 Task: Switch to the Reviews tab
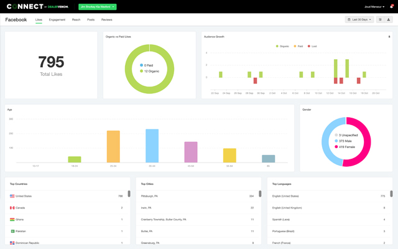106,20
